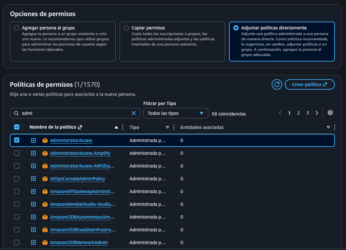This screenshot has height=250, width=346.
Task: Open the AIOpsConsoleAdminPolicy link
Action: pos(77,179)
